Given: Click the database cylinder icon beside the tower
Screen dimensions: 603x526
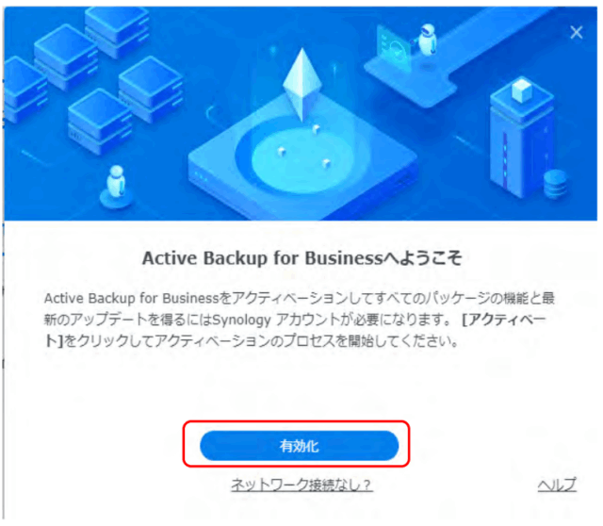Looking at the screenshot, I should click(555, 184).
